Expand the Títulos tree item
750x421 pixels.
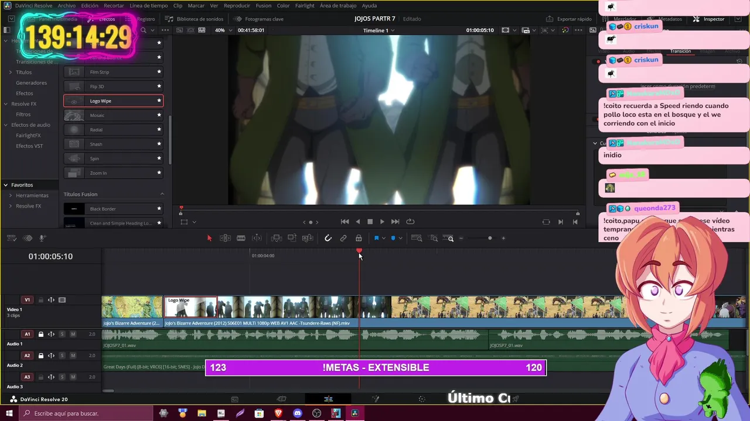[10, 72]
